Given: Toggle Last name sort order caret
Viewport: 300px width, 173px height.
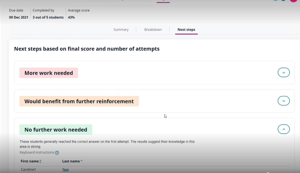Looking at the screenshot, I should pos(81,161).
